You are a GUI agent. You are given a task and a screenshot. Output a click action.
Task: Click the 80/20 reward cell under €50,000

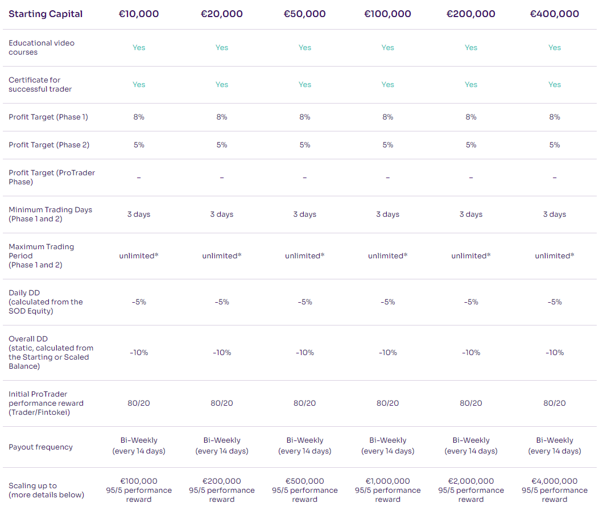coord(304,403)
